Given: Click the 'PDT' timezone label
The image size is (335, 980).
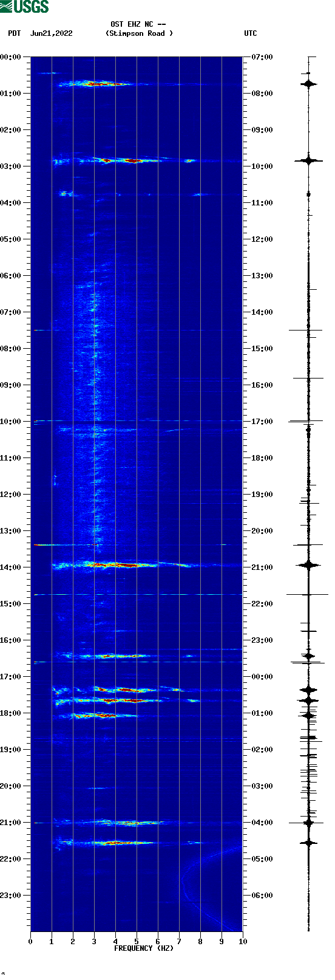Looking at the screenshot, I should pyautogui.click(x=14, y=33).
